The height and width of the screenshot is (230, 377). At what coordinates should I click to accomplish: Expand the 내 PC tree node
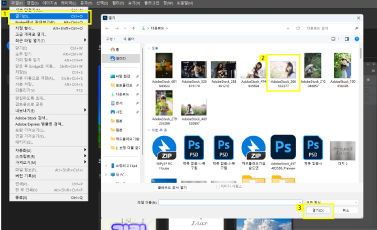pyautogui.click(x=106, y=175)
